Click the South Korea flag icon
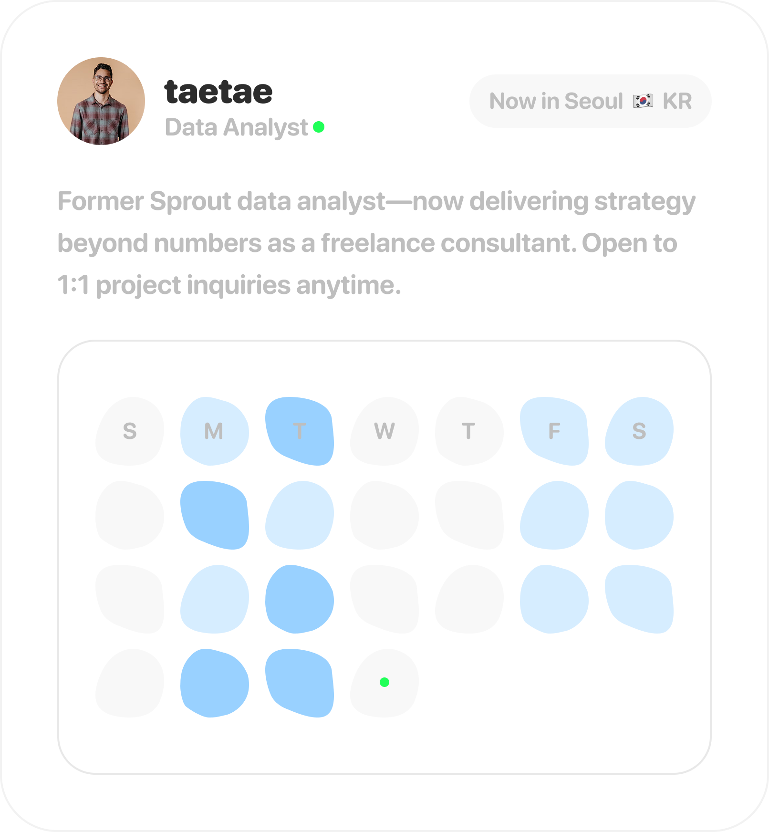Image resolution: width=769 pixels, height=832 pixels. coord(643,101)
